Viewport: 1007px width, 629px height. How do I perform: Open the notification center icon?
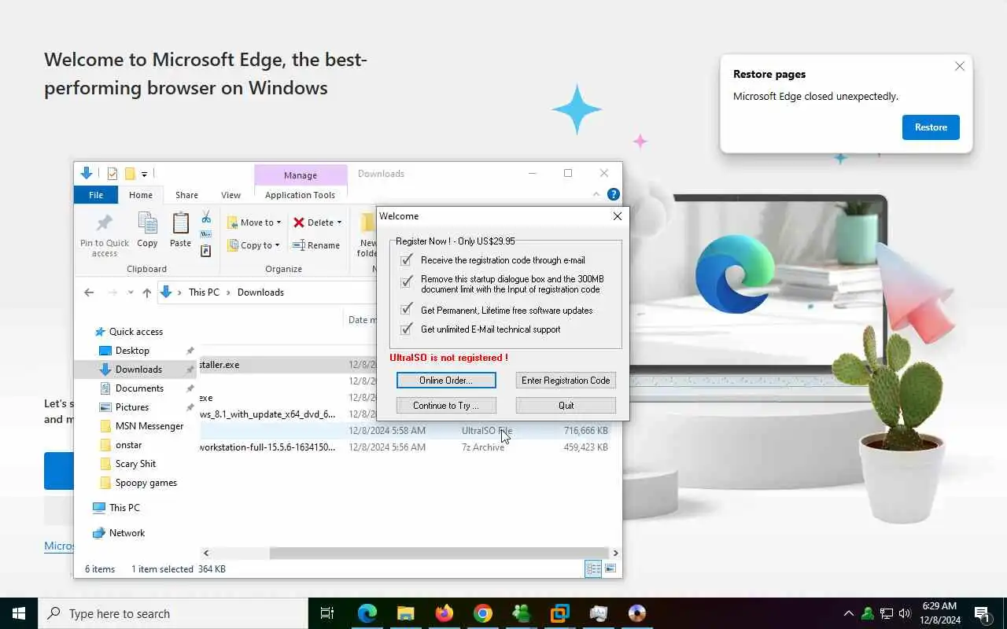(982, 613)
